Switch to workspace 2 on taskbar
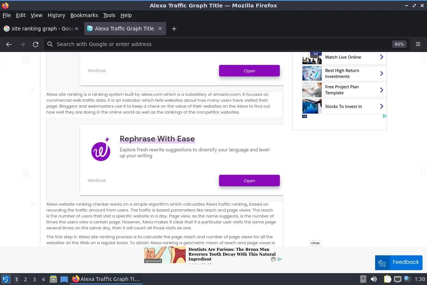This screenshot has height=285, width=427. point(25,279)
